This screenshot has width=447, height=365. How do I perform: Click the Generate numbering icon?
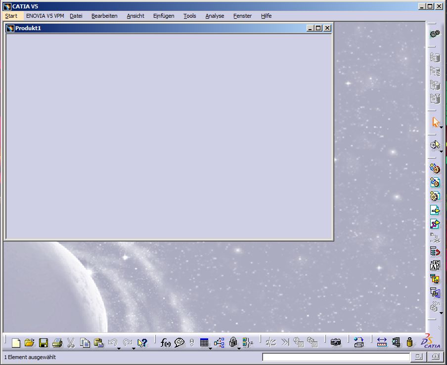coord(435,265)
